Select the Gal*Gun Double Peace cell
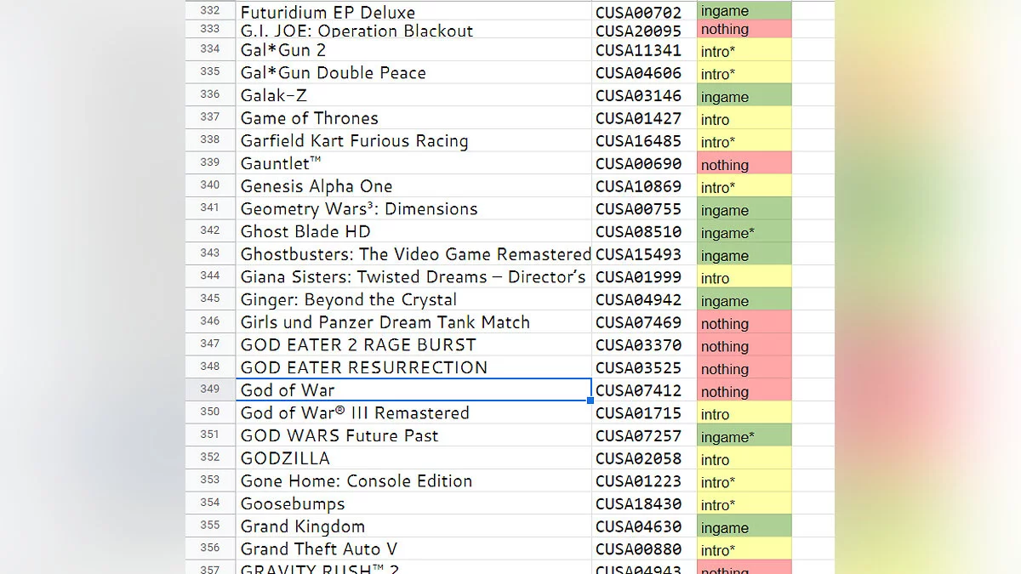Screen dimensions: 1021x574 coord(414,73)
